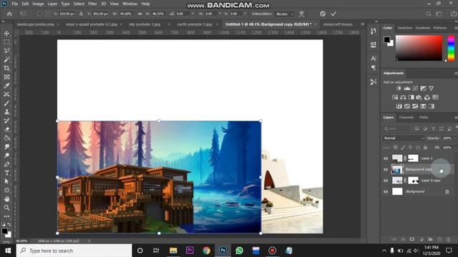458x257 pixels.
Task: Toggle relative positioning triangle for reference point
Action: [81, 14]
